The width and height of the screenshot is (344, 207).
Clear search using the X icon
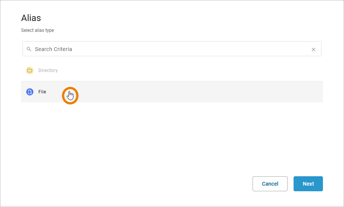tap(313, 49)
